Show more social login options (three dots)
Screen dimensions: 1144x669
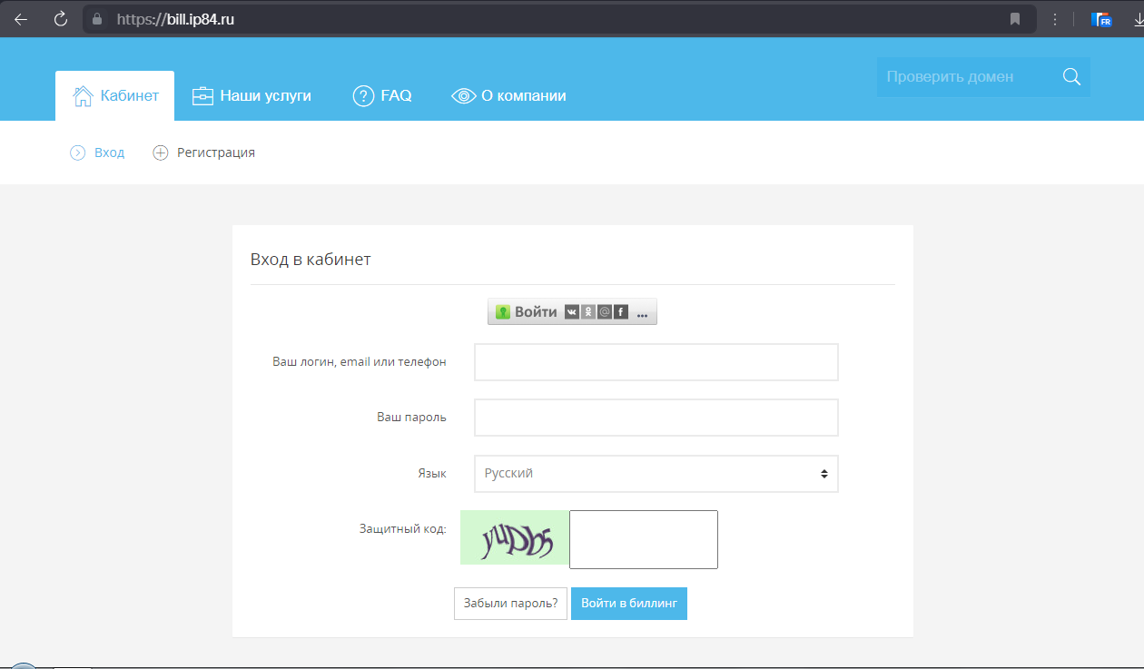(x=642, y=312)
